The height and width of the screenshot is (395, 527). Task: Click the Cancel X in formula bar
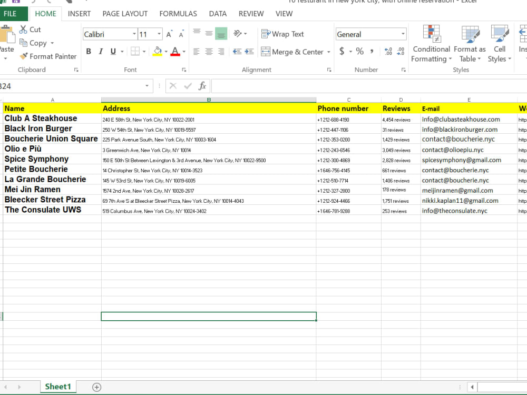[173, 86]
